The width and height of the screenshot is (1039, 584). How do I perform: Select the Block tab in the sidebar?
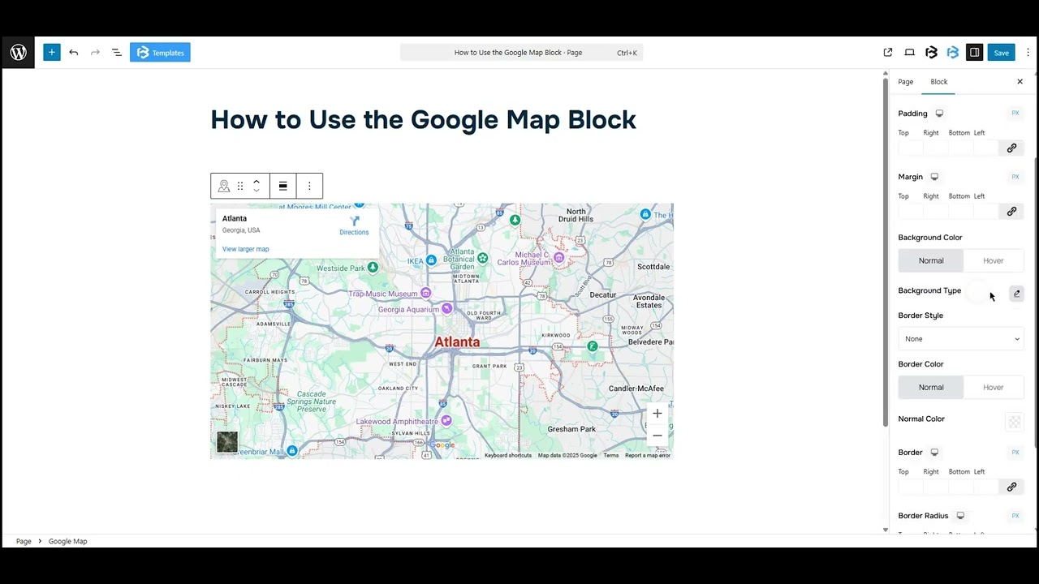938,81
